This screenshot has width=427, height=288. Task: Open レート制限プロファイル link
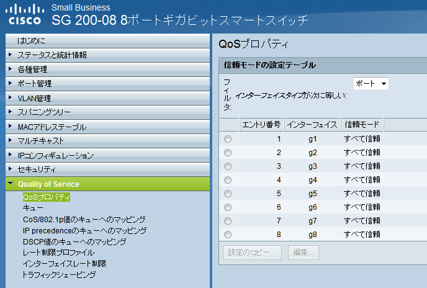click(58, 253)
